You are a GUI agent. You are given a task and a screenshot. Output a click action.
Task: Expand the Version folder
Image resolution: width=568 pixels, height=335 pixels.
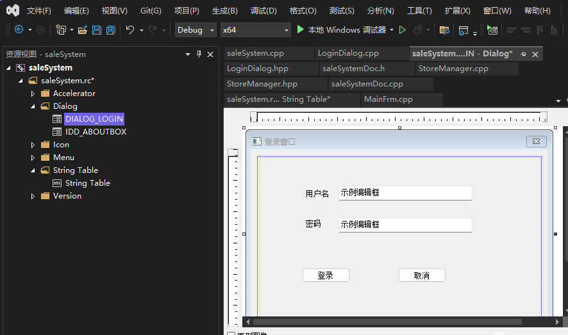(33, 196)
